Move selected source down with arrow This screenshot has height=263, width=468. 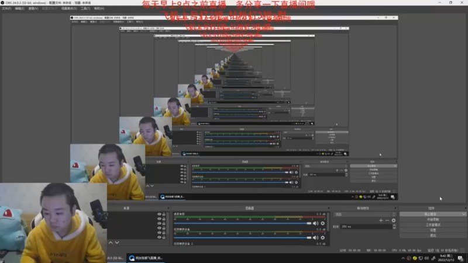(117, 243)
